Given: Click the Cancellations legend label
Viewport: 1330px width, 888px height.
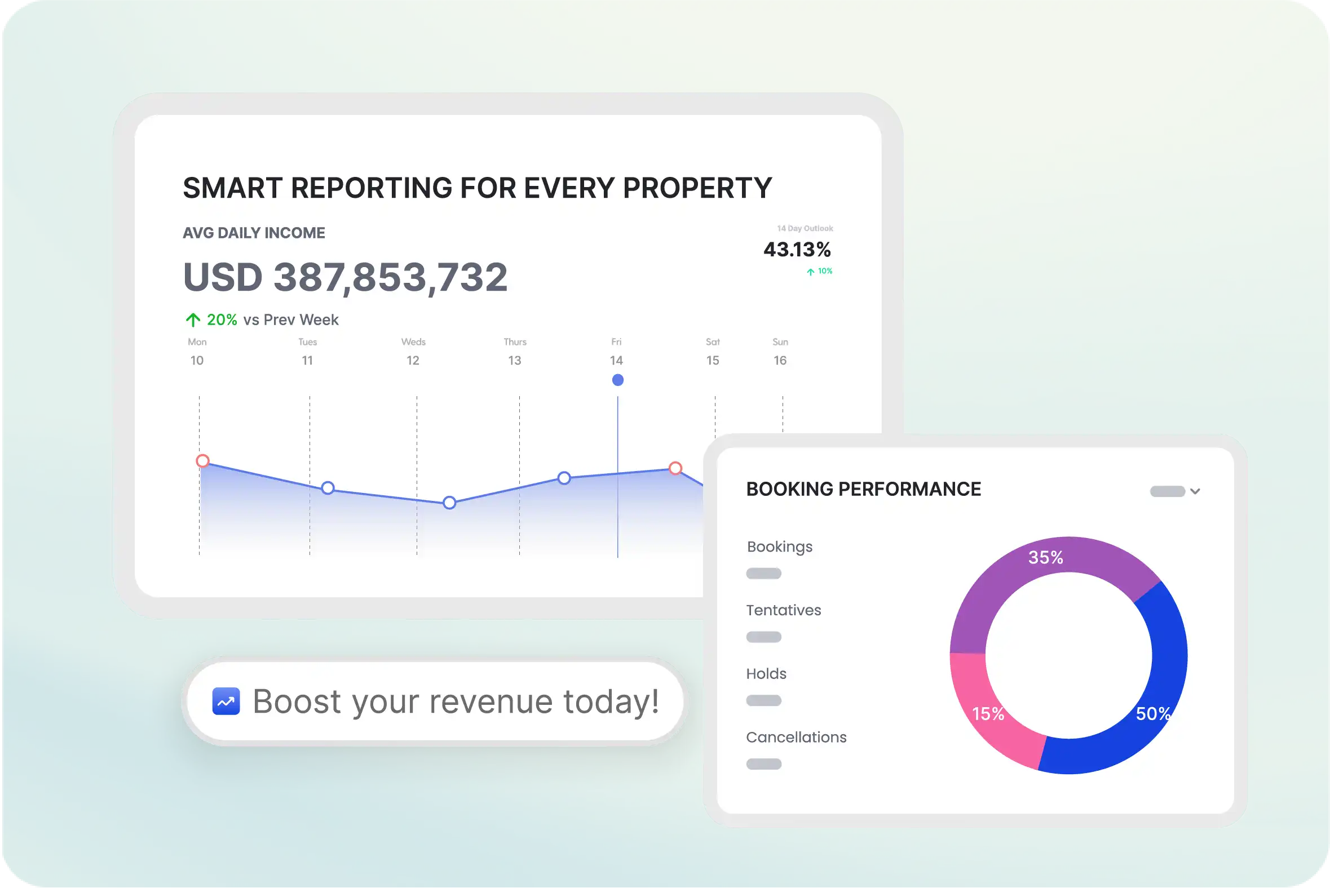Looking at the screenshot, I should (796, 737).
